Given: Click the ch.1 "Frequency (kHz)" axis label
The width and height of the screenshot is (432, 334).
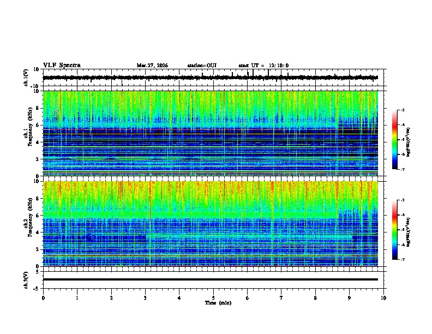Looking at the screenshot, I should pyautogui.click(x=30, y=127).
